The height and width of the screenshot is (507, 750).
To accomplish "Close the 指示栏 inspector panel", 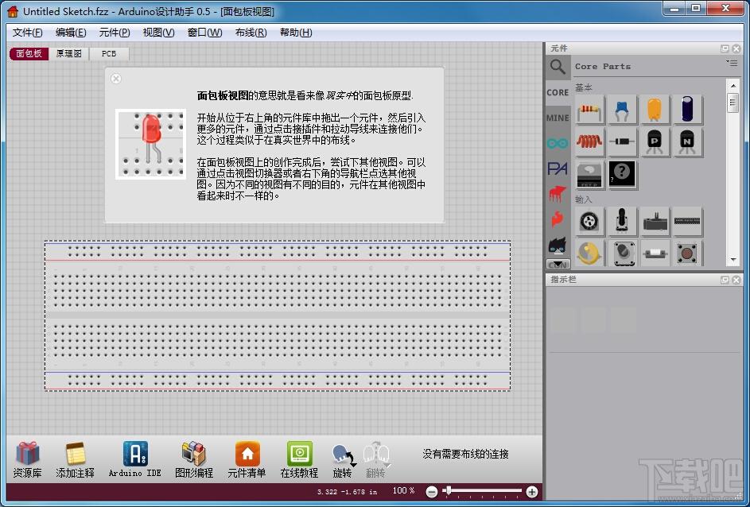I will [x=736, y=280].
